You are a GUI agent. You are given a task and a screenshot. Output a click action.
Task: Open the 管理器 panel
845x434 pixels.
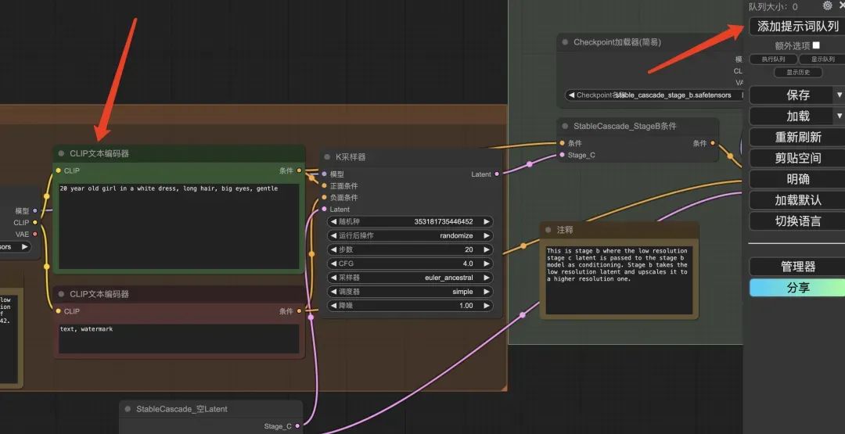coord(796,267)
